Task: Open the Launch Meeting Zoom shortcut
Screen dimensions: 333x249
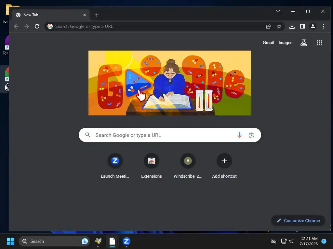Action: point(115,166)
